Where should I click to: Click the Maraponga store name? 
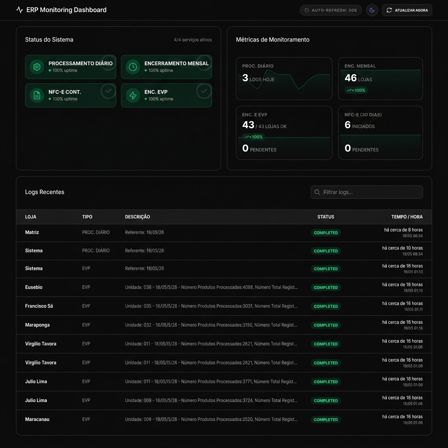pyautogui.click(x=38, y=325)
